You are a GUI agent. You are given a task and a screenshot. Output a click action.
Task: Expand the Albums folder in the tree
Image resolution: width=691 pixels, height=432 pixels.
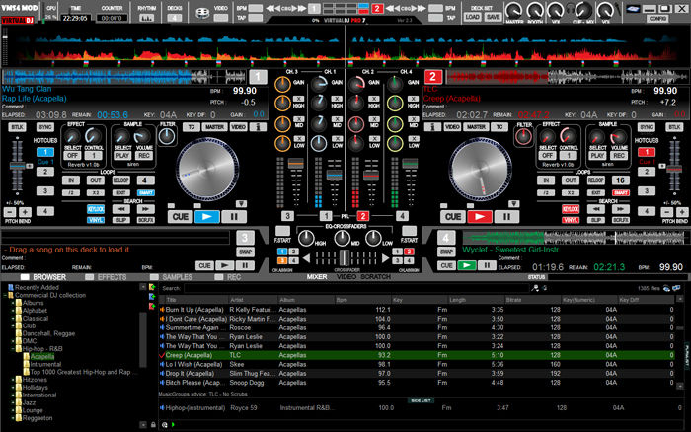(13, 303)
